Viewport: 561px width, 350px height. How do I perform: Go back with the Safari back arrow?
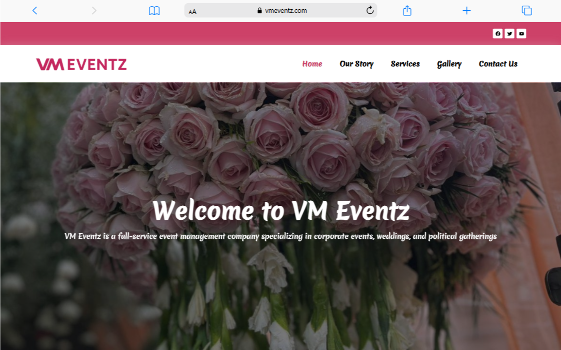(x=35, y=11)
